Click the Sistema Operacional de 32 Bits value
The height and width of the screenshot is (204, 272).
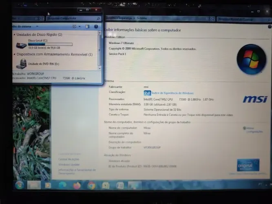click(x=162, y=110)
